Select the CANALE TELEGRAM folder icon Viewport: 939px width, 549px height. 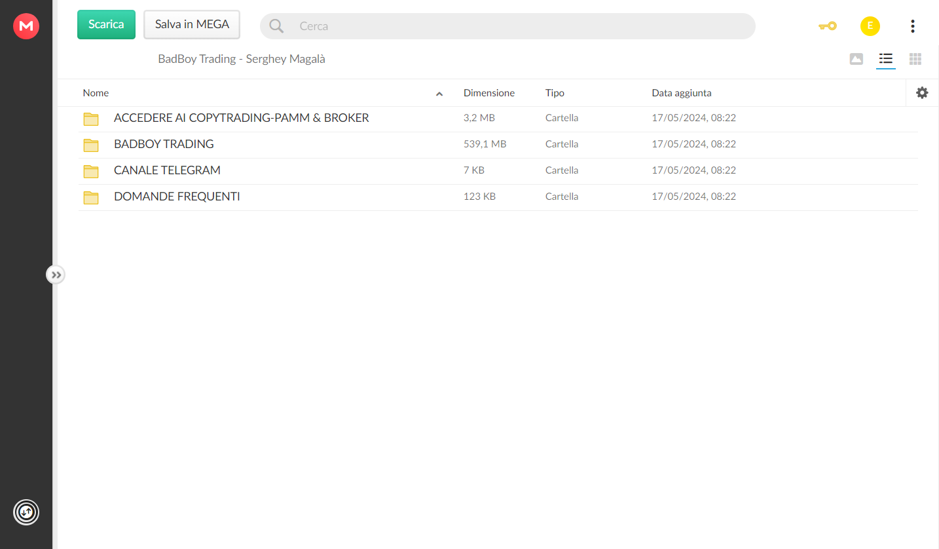point(91,171)
